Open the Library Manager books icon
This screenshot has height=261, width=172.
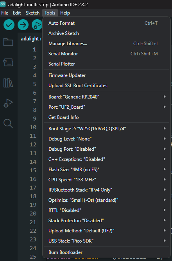click(x=8, y=83)
